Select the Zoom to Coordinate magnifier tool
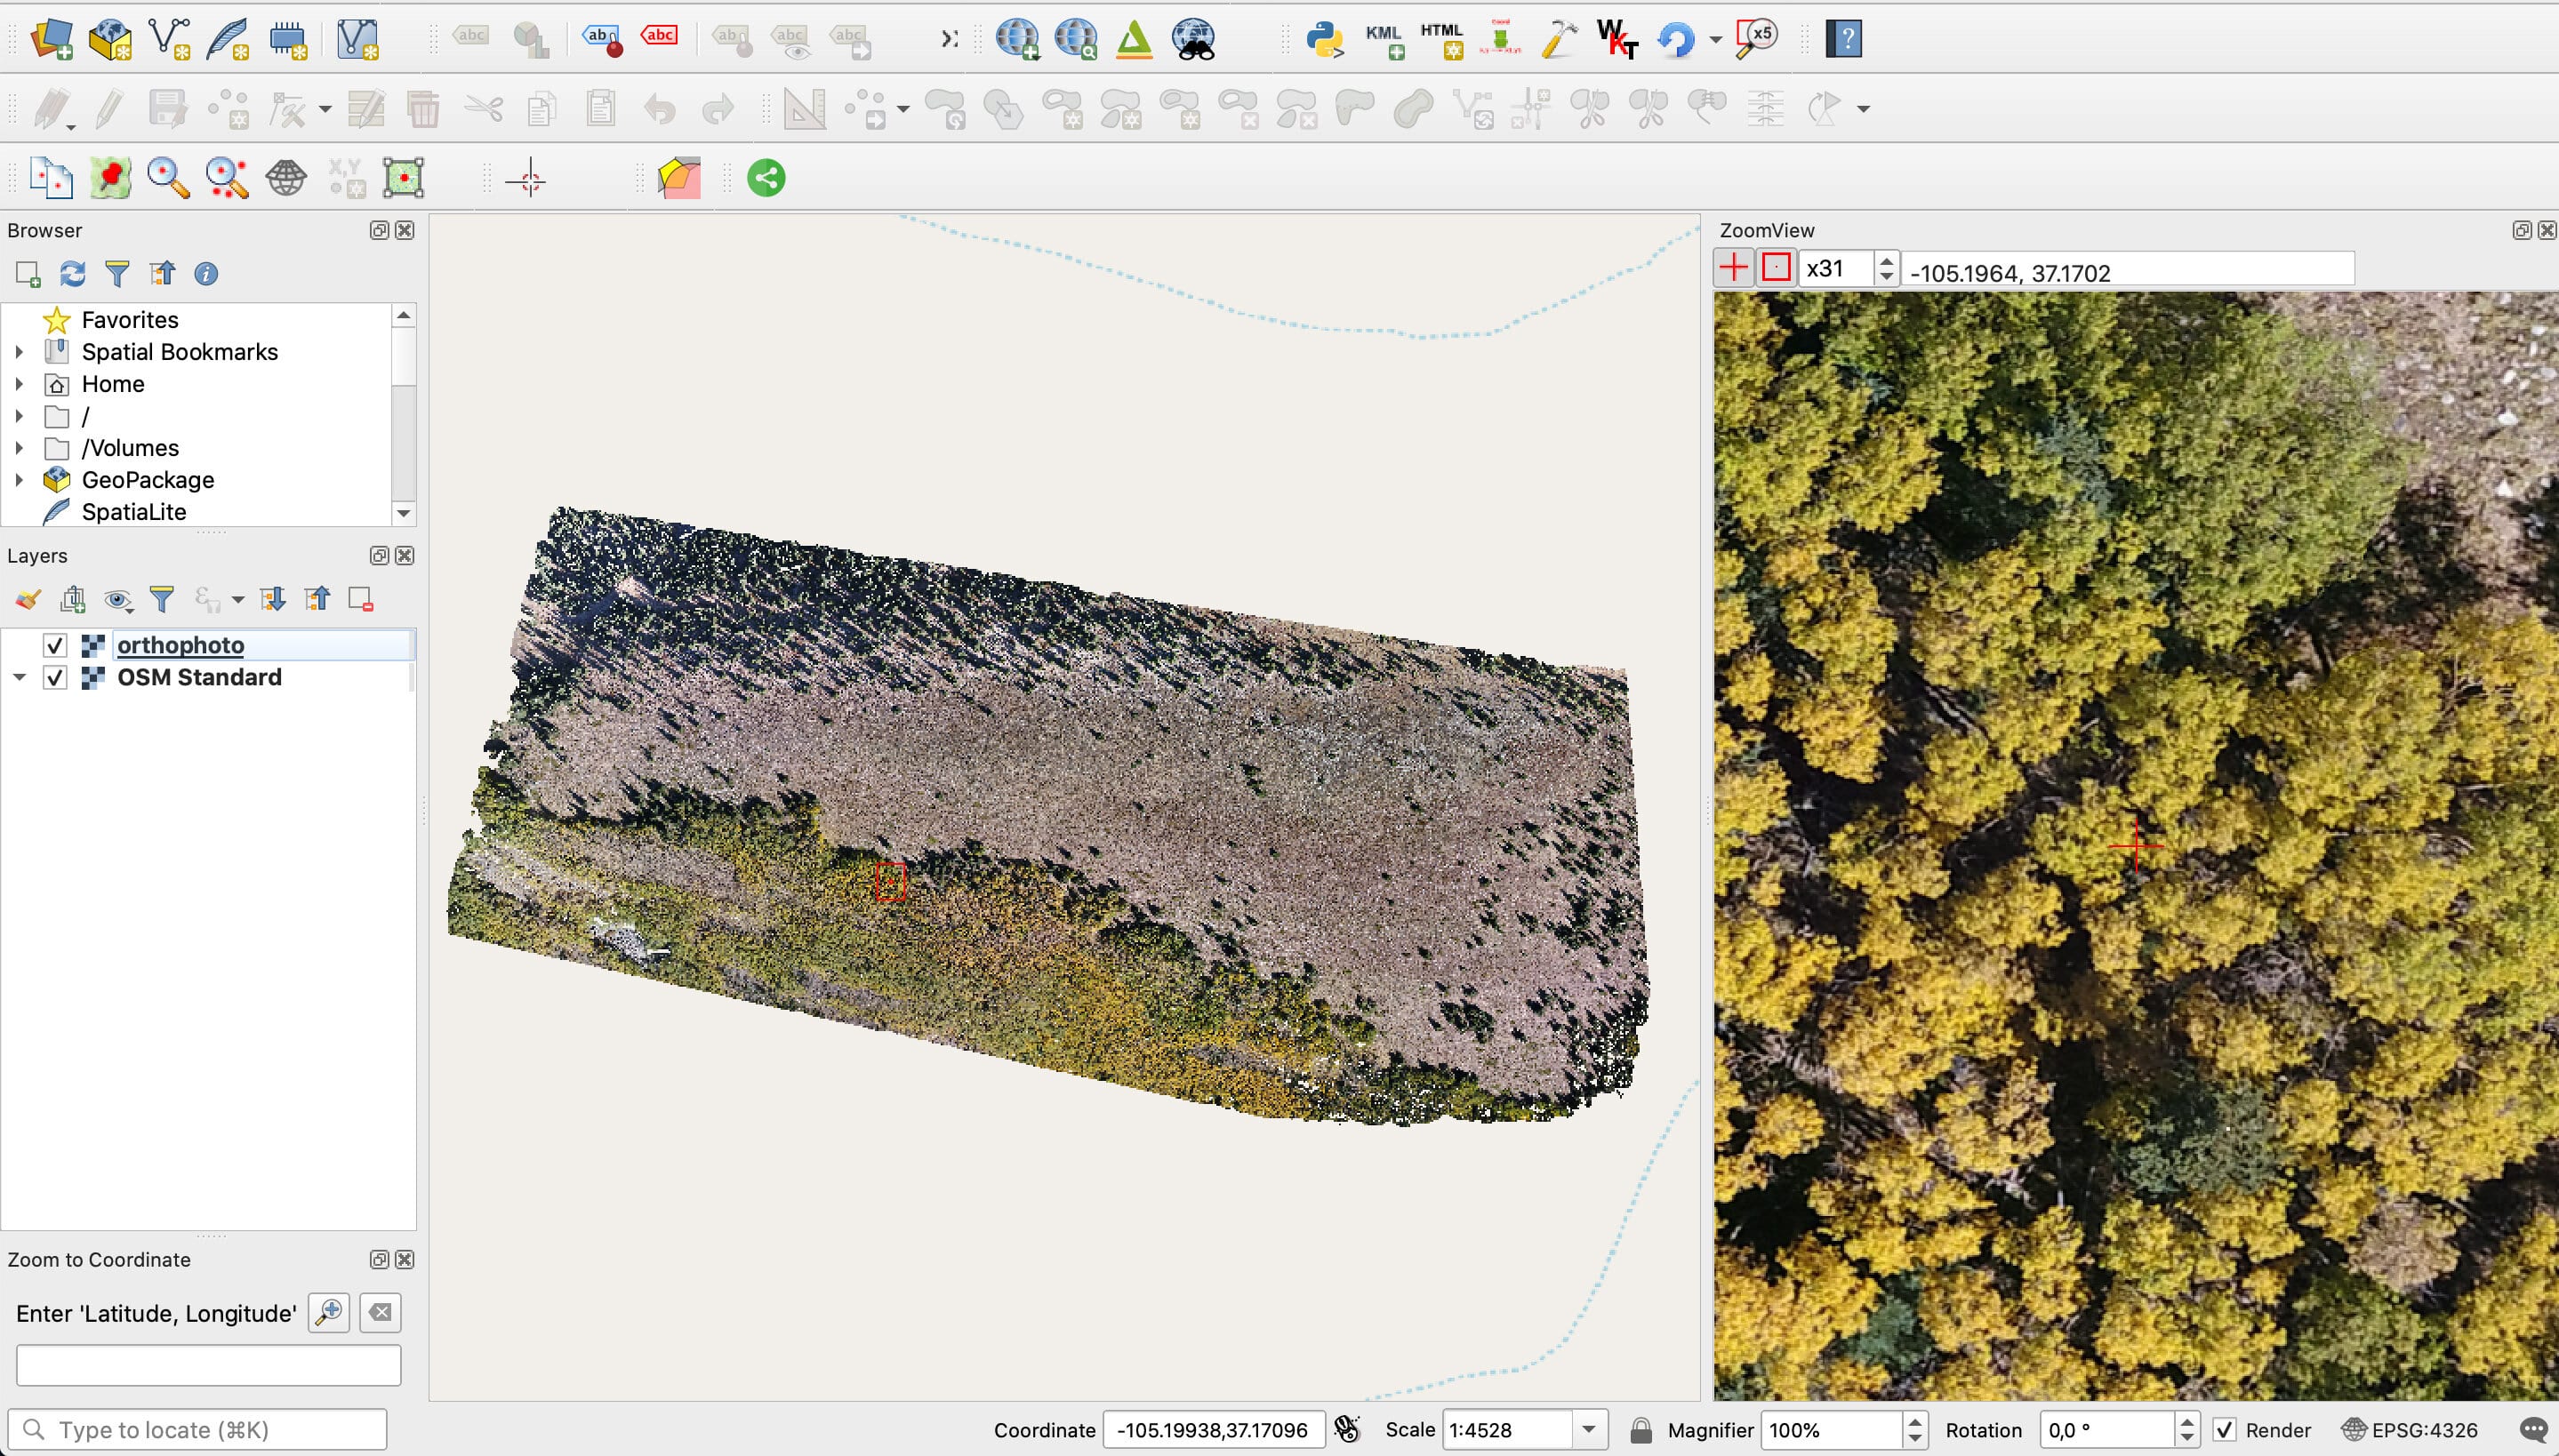This screenshot has height=1456, width=2559. [168, 178]
